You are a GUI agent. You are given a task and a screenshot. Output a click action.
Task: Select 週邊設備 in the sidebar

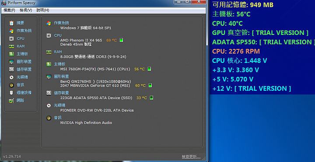pyautogui.click(x=24, y=93)
